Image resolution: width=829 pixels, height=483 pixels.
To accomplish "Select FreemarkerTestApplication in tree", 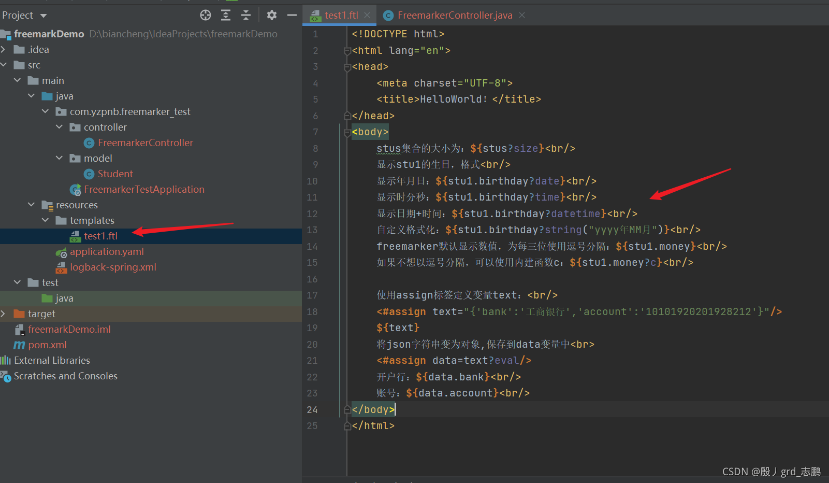I will 144,189.
